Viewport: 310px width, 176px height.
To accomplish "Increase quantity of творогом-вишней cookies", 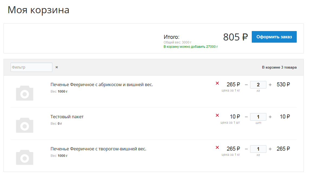I will tap(270, 149).
